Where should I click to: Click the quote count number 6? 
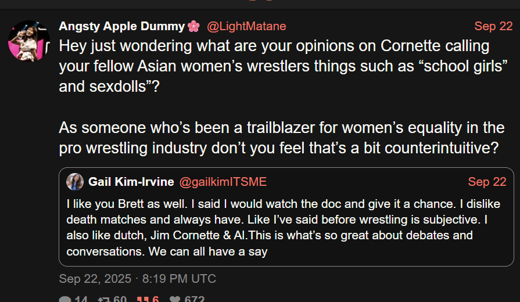click(x=155, y=300)
